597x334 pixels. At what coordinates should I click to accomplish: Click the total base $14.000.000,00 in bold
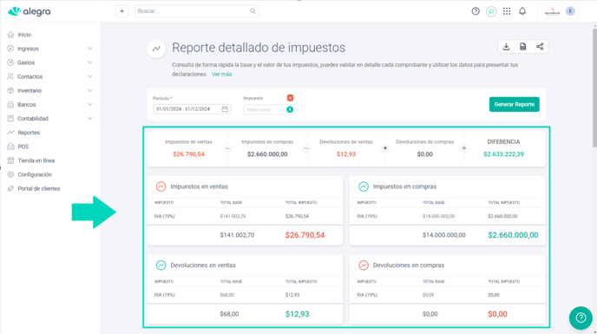click(x=443, y=235)
